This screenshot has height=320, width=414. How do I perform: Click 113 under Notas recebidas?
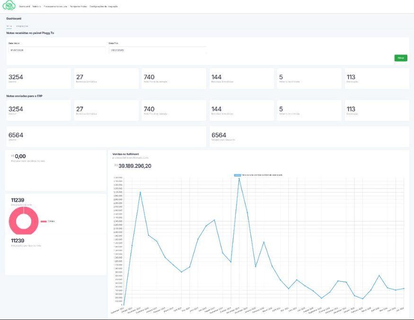[351, 77]
